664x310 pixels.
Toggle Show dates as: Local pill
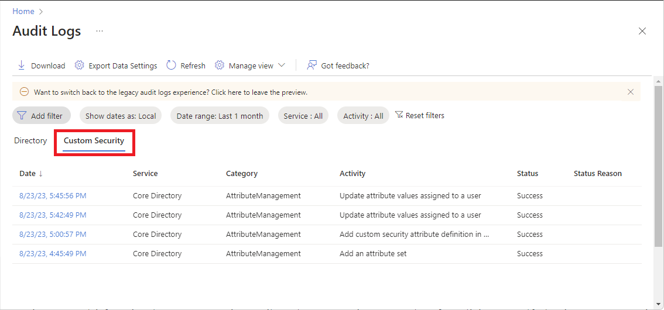[121, 116]
